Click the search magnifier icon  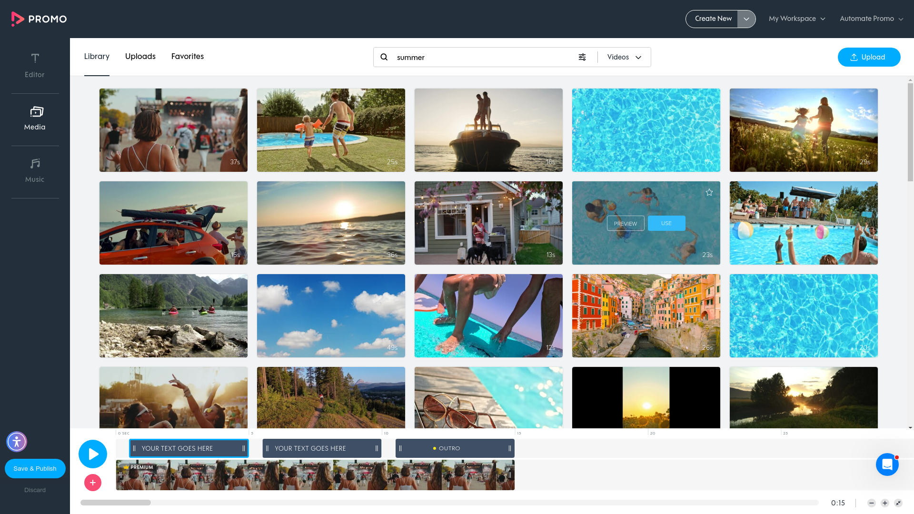[x=384, y=57]
